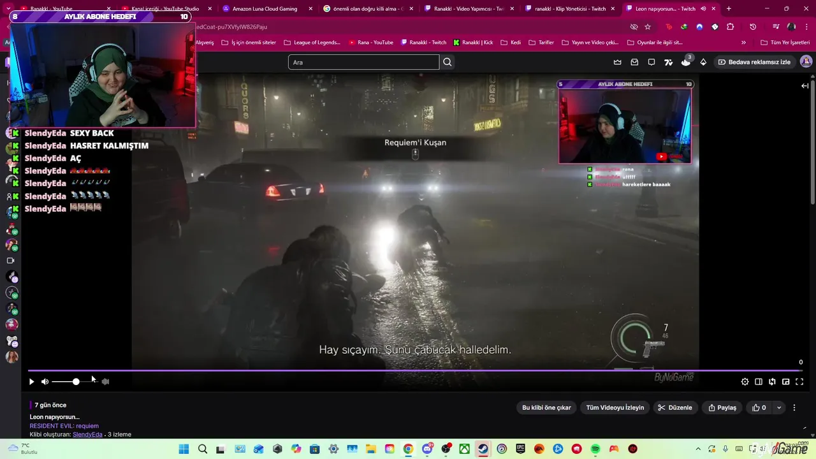Open Discord from taskbar
The height and width of the screenshot is (459, 816).
pyautogui.click(x=427, y=449)
